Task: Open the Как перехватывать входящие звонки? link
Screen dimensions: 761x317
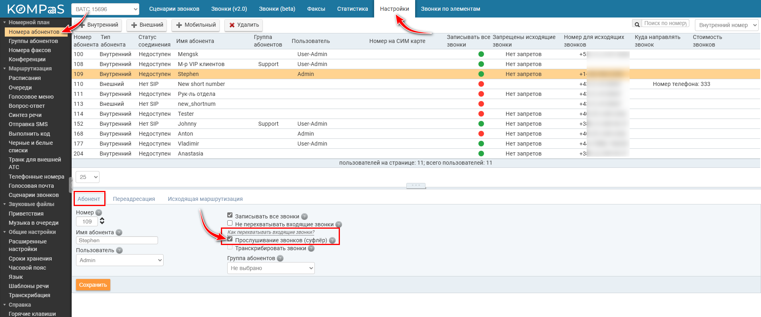Action: [x=271, y=232]
